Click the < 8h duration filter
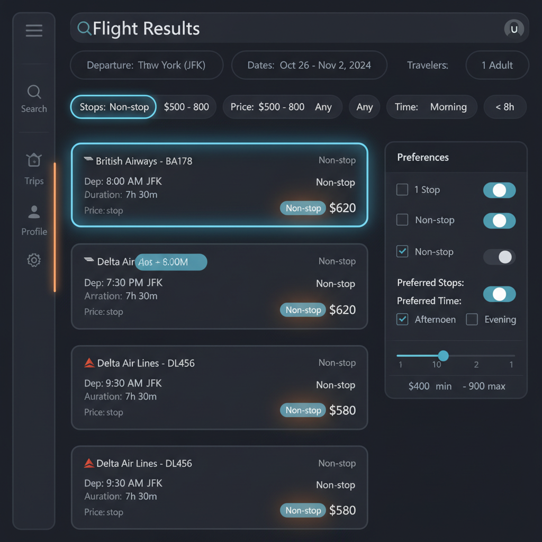The image size is (542, 542). pyautogui.click(x=504, y=107)
